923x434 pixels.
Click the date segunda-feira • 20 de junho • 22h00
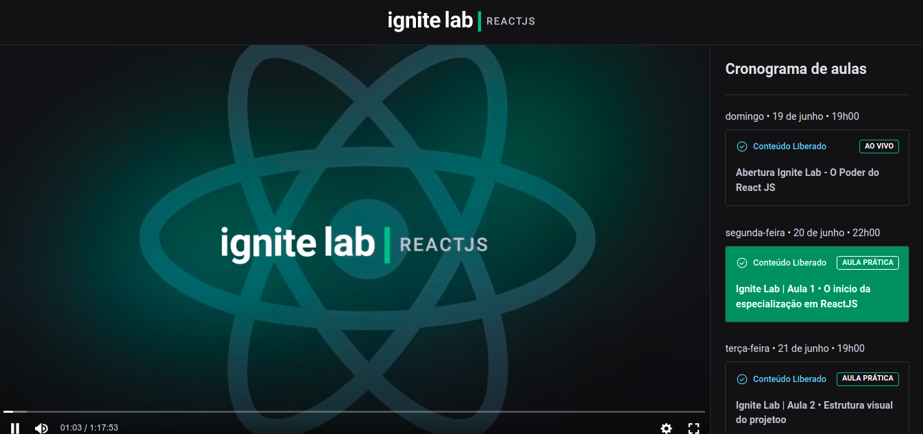802,233
